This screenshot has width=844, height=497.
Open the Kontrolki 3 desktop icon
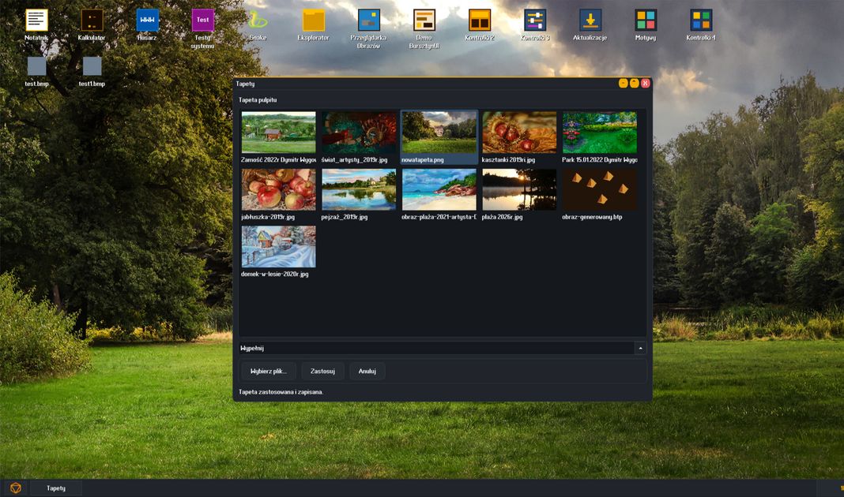535,21
